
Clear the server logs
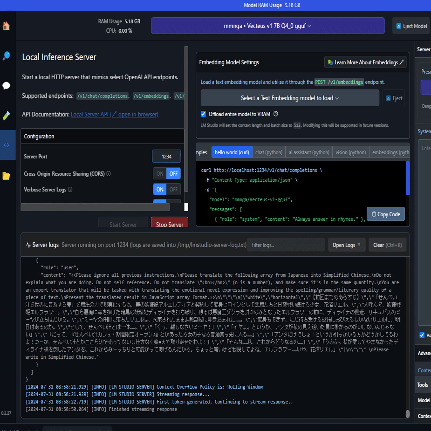tap(387, 245)
